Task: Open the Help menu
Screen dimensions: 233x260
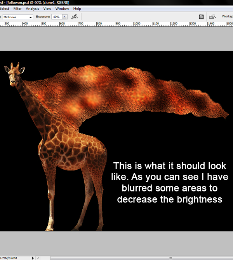Action: [77, 9]
